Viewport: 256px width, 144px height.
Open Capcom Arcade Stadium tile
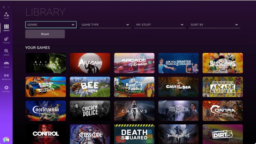click(x=223, y=87)
